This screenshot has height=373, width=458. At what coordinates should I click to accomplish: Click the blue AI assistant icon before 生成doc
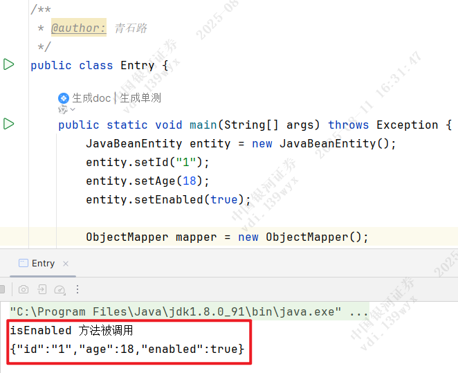pos(64,98)
